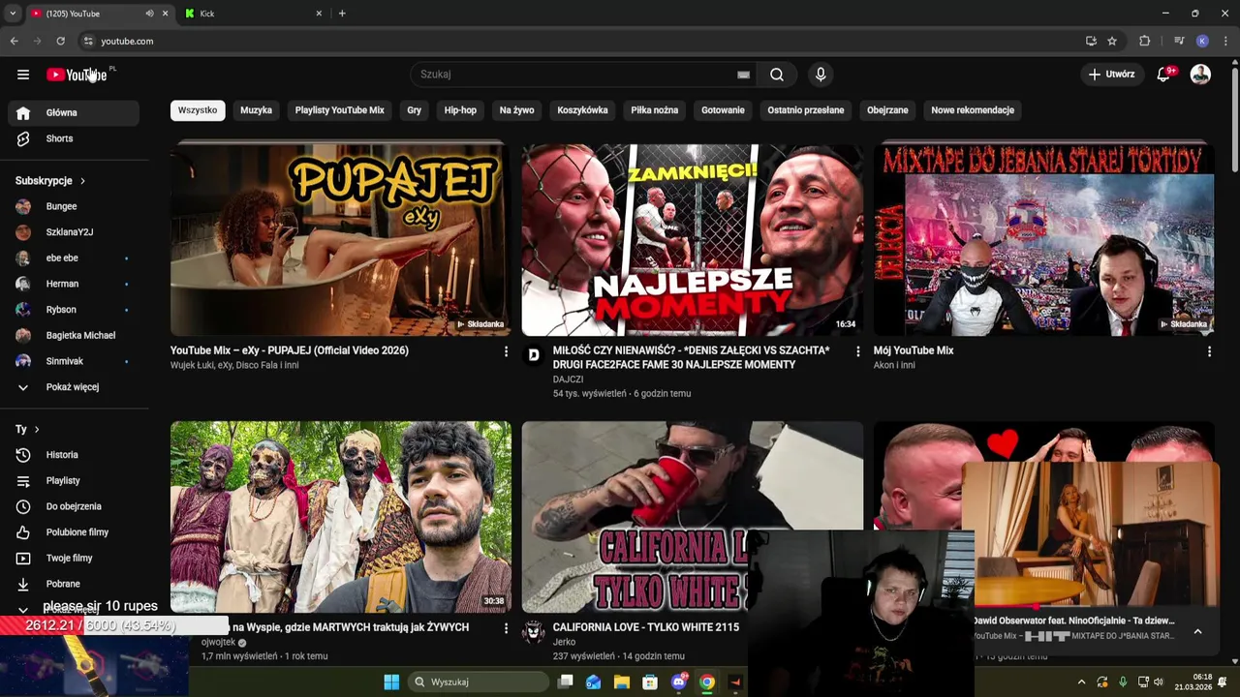Open Herman subscription channel
Screen dimensions: 1240x697
pyautogui.click(x=74, y=284)
